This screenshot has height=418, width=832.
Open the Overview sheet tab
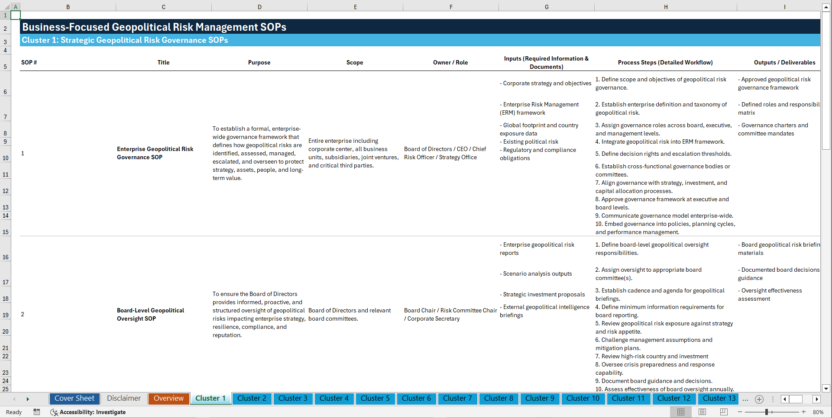(168, 399)
